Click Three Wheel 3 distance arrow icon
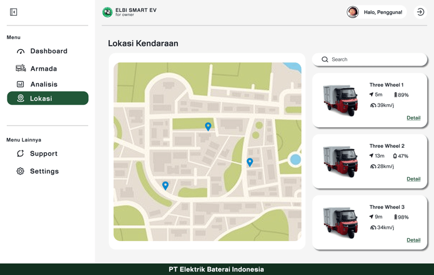434x275 pixels. tap(371, 217)
